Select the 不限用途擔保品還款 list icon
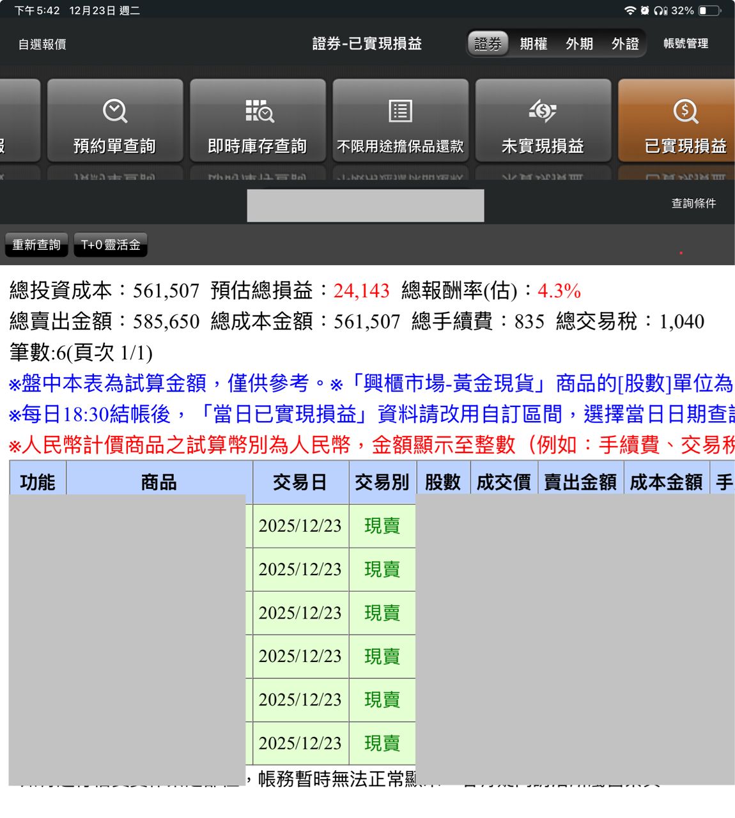Viewport: 735px width, 818px height. 400,111
